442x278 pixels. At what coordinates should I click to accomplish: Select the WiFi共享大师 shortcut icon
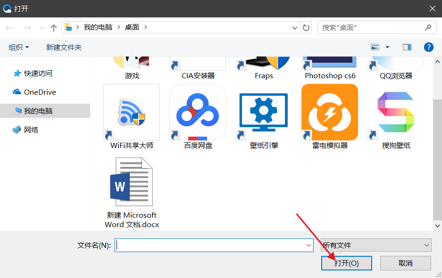pos(132,112)
